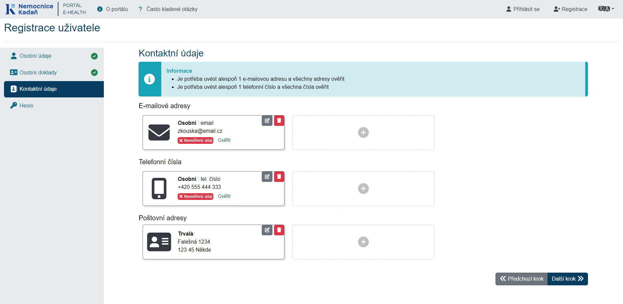Screen dimensions: 623x304
Task: Click the E-mailové adresy heading
Action: tap(165, 106)
